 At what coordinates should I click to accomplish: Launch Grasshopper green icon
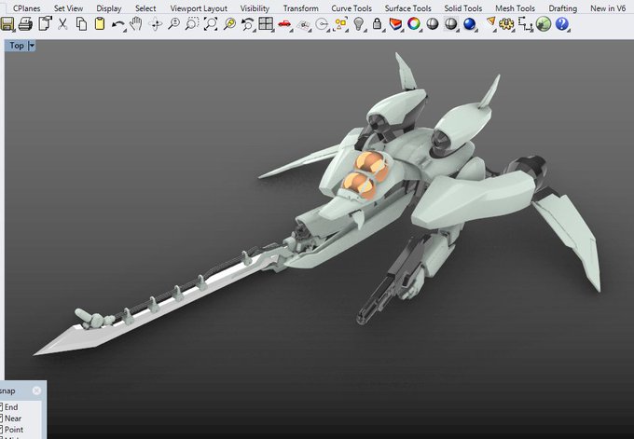[544, 24]
